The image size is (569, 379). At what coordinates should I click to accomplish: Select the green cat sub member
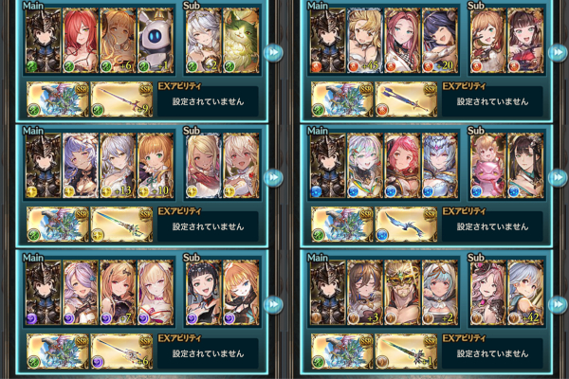tap(241, 41)
